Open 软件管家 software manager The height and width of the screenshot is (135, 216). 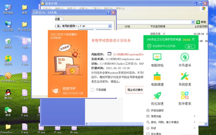click(185, 98)
